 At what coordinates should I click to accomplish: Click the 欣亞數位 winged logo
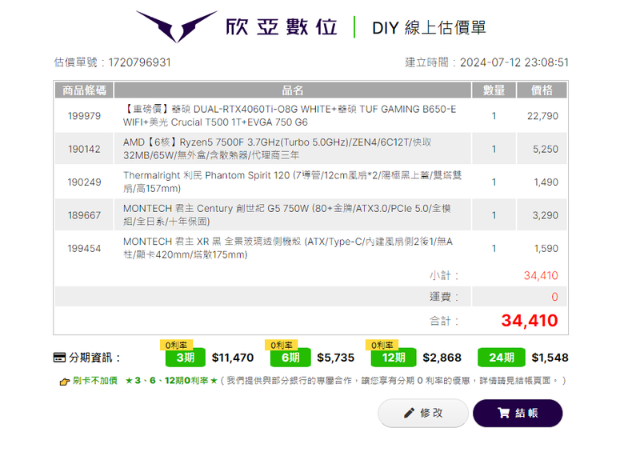tap(177, 26)
